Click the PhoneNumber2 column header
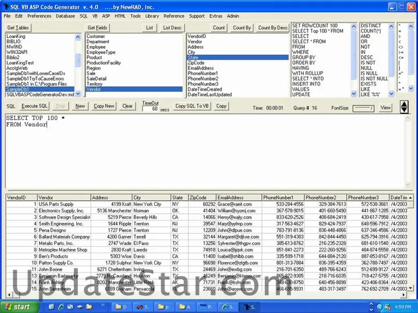Viewport: 418px width, 313px height. tap(325, 197)
